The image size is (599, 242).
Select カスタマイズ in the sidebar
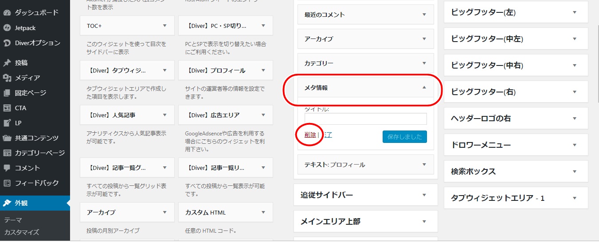point(22,232)
